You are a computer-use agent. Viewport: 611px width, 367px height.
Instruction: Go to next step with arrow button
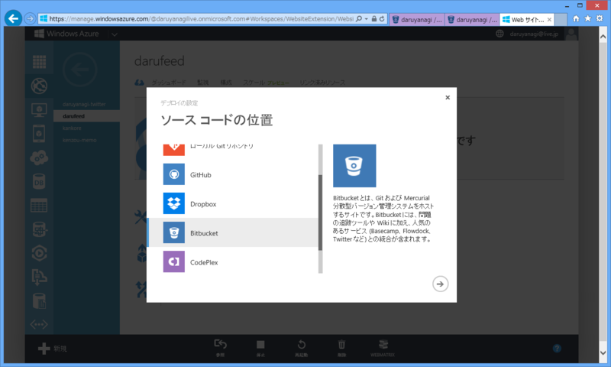point(440,284)
